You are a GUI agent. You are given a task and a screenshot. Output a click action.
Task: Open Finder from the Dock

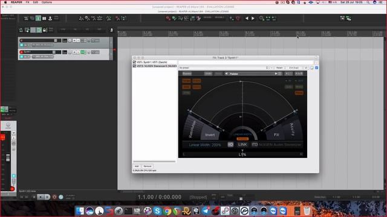point(80,211)
